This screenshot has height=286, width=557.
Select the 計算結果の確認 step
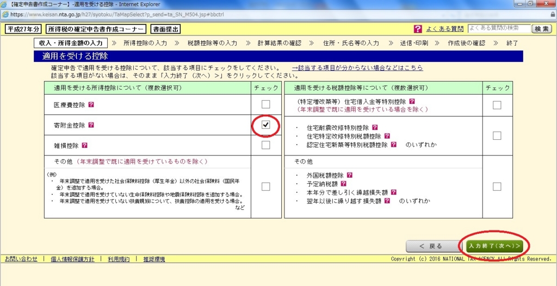pyautogui.click(x=279, y=43)
